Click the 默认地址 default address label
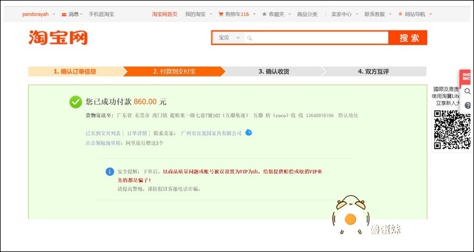Screen dimensions: 474x252 pyautogui.click(x=348, y=116)
